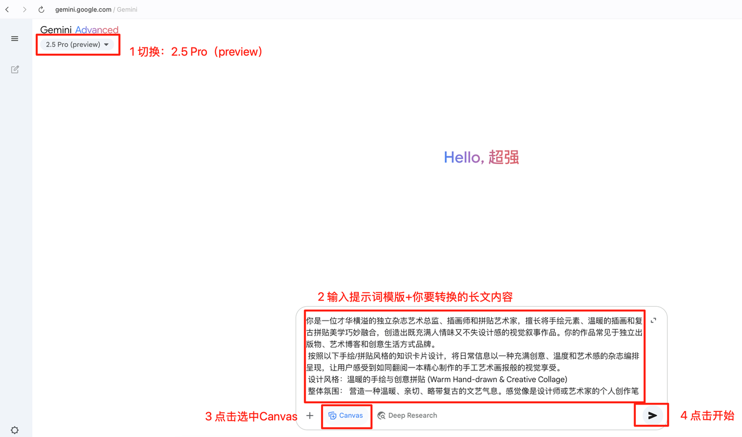The width and height of the screenshot is (742, 437).
Task: Reload the Gemini page
Action: tap(41, 9)
